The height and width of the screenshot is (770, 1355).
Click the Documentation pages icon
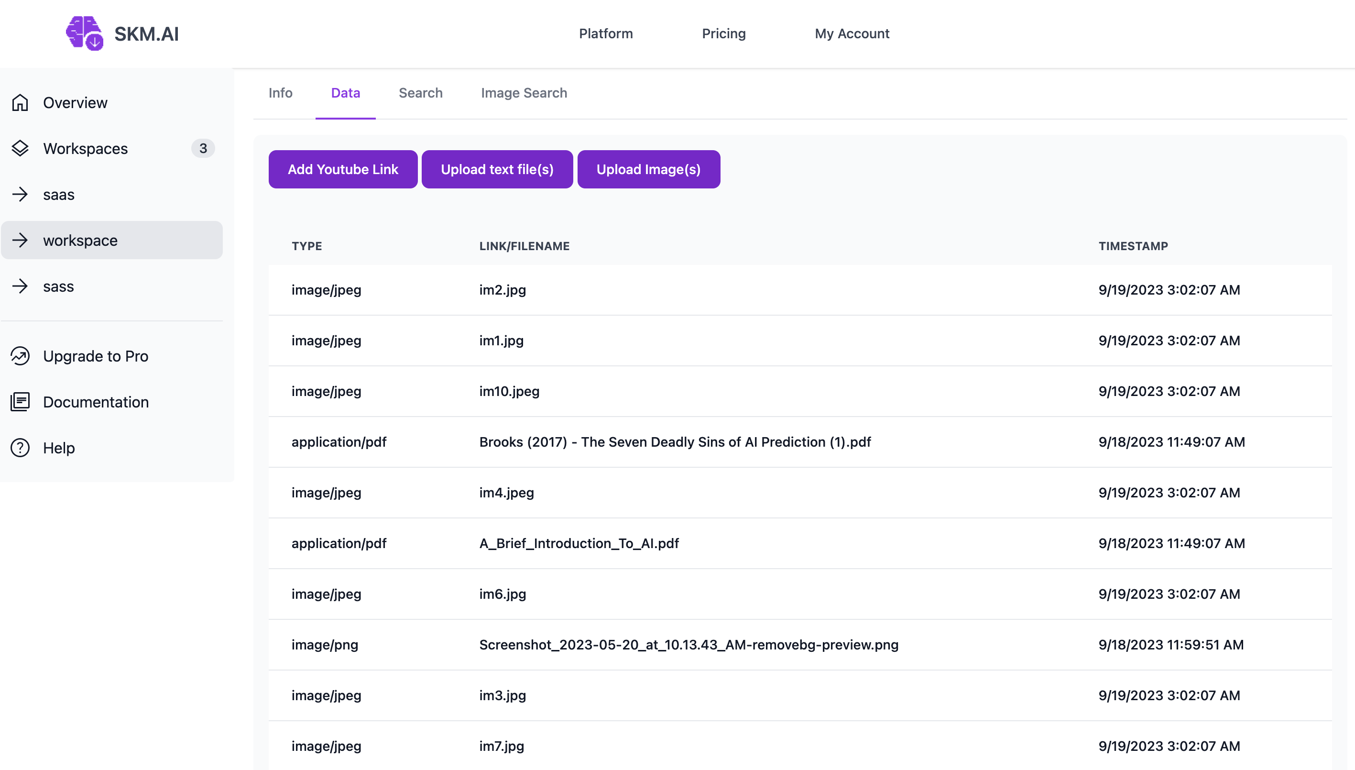point(20,402)
